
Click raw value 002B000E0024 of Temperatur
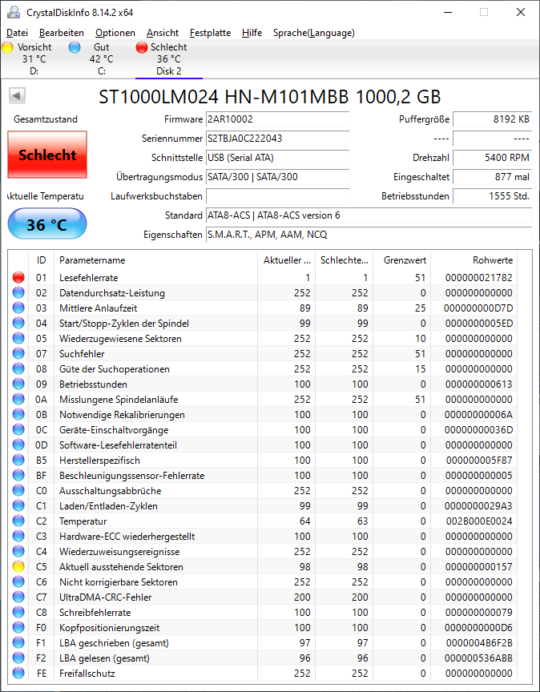479,521
